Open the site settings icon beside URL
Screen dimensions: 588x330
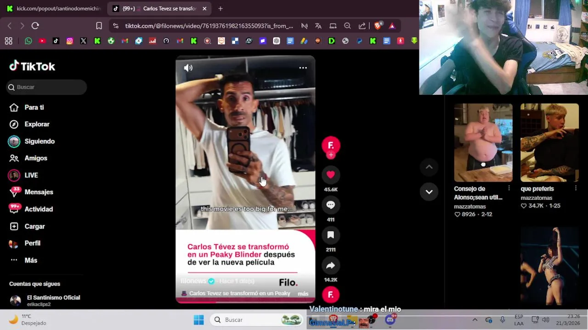coord(115,26)
